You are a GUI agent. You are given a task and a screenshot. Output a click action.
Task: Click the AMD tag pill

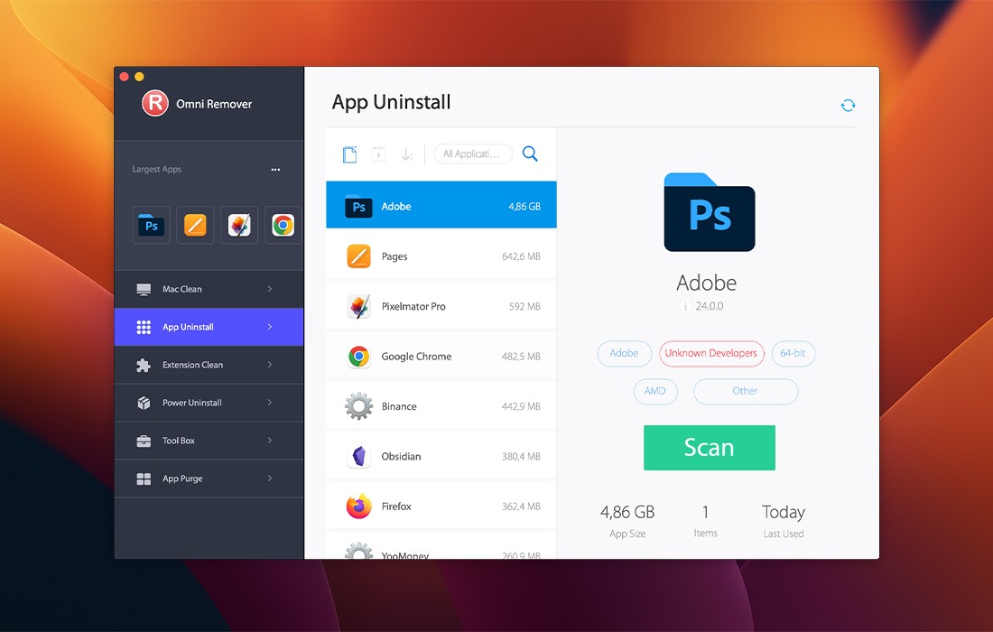pos(654,391)
